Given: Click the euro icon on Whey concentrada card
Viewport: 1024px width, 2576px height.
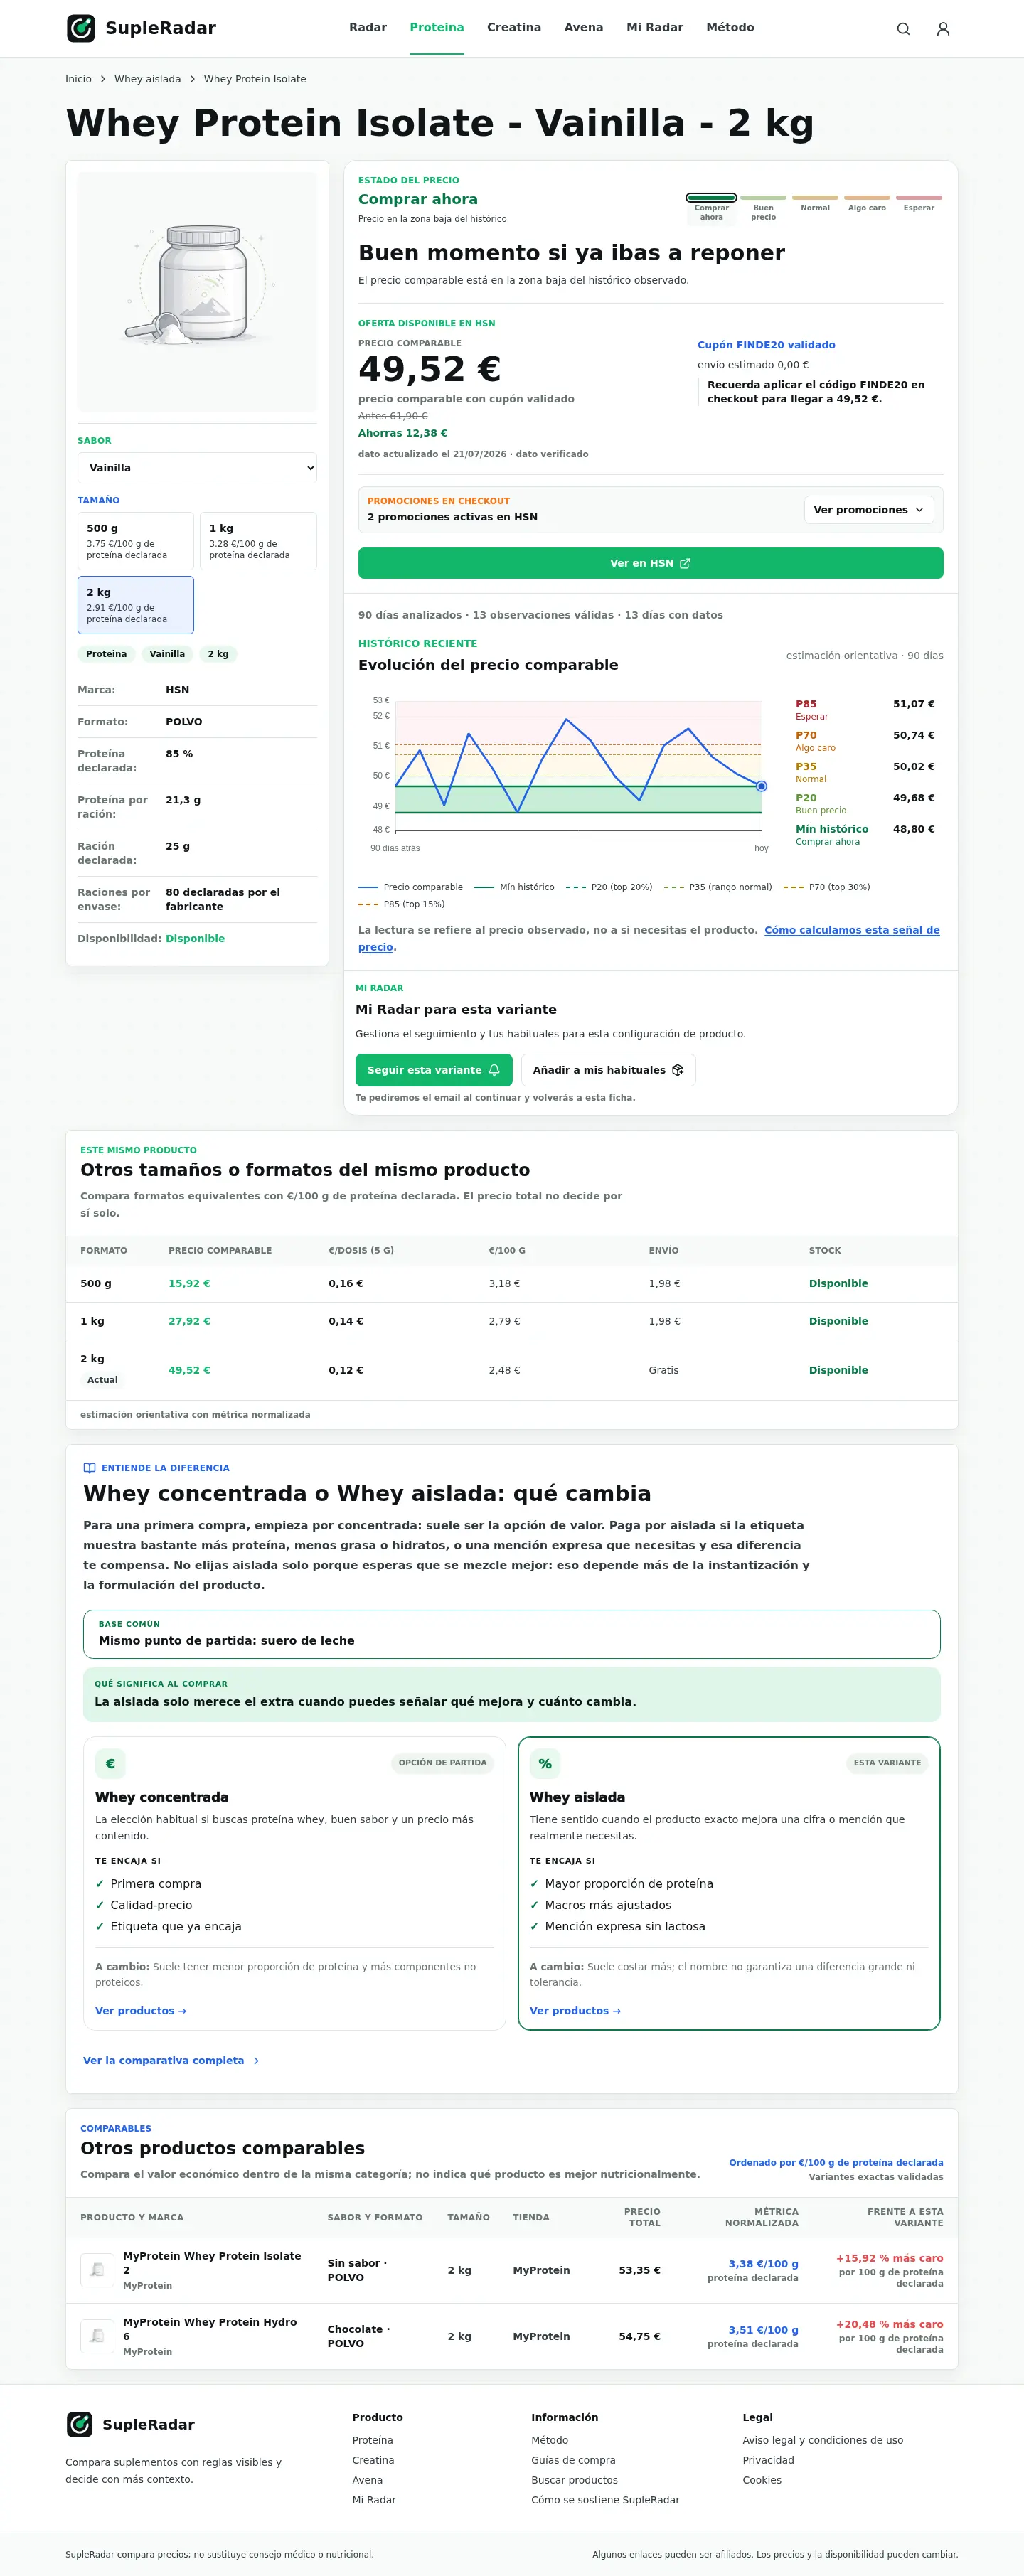Looking at the screenshot, I should point(110,1763).
